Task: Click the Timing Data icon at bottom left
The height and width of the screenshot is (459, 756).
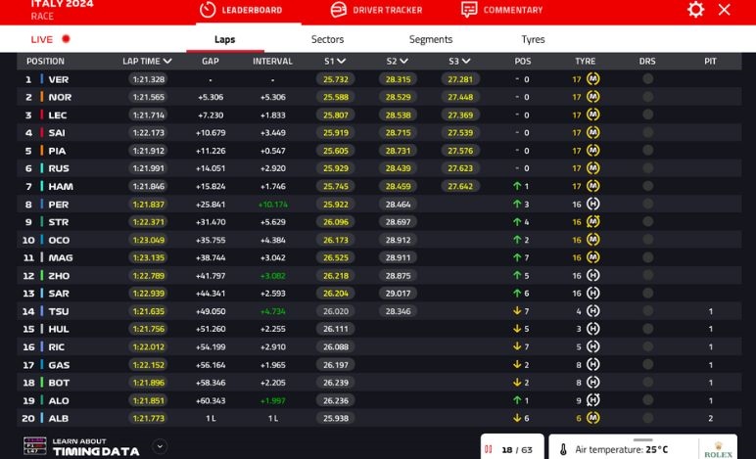Action: pos(33,447)
